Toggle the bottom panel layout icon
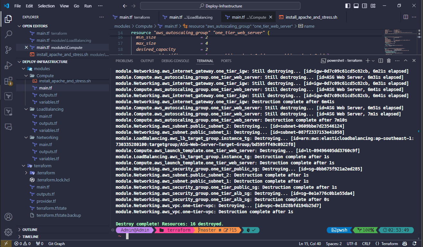The height and width of the screenshot is (247, 423). [356, 6]
